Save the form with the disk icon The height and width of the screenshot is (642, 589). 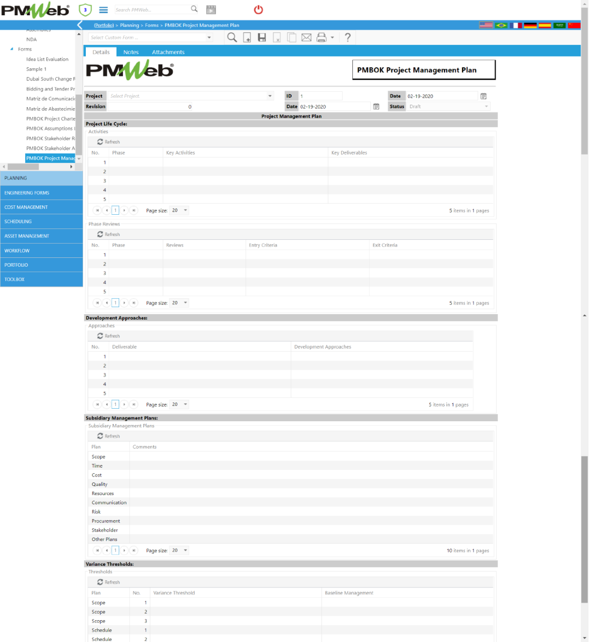pos(262,38)
